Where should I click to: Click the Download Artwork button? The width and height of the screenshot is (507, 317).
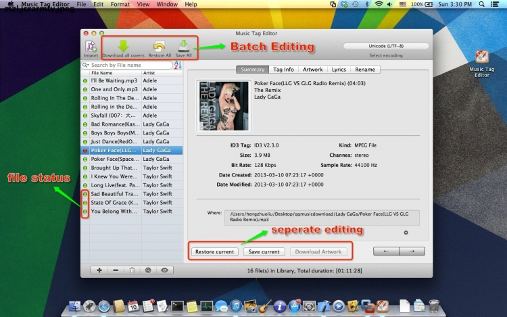click(318, 251)
